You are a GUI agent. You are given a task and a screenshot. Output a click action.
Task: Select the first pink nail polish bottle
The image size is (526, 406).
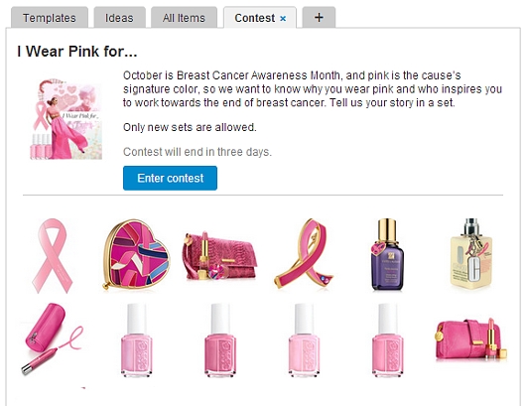point(137,340)
